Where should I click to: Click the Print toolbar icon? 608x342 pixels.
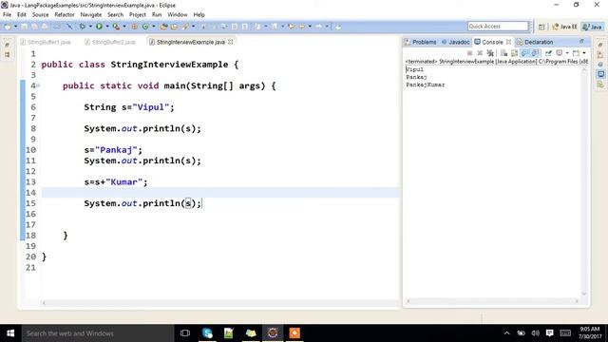(45, 27)
